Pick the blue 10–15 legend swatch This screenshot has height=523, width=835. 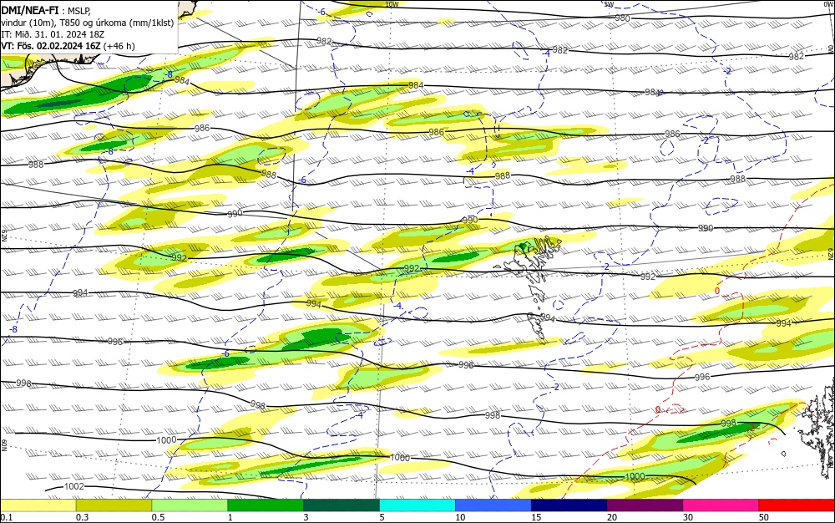click(493, 505)
